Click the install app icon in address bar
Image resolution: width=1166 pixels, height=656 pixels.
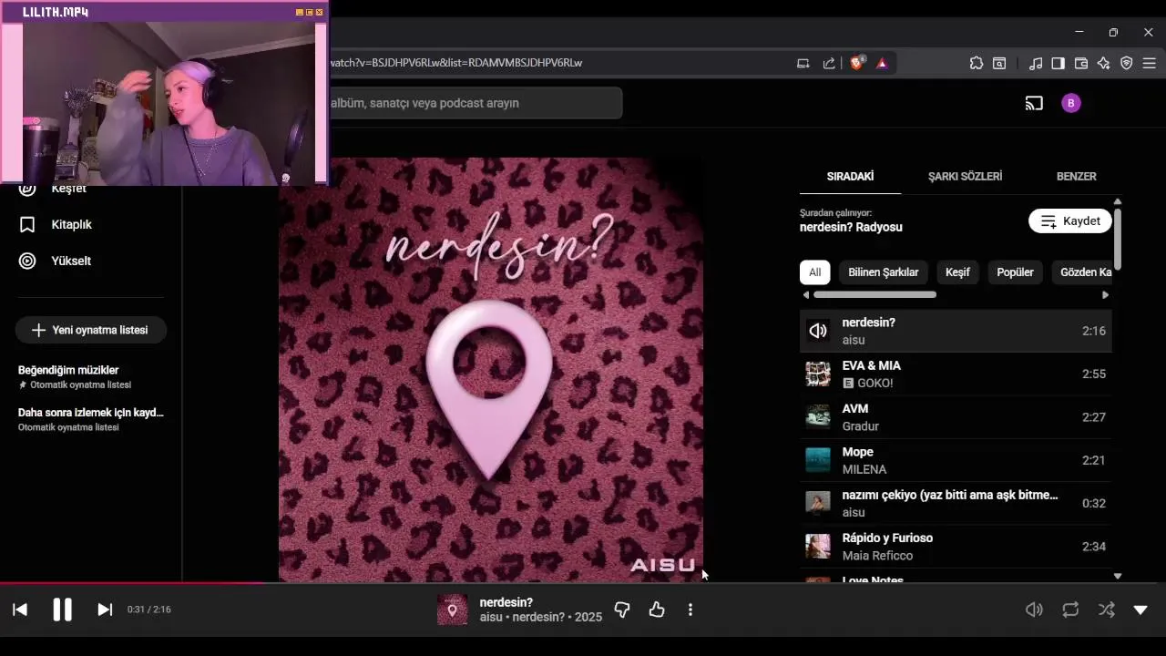click(803, 63)
